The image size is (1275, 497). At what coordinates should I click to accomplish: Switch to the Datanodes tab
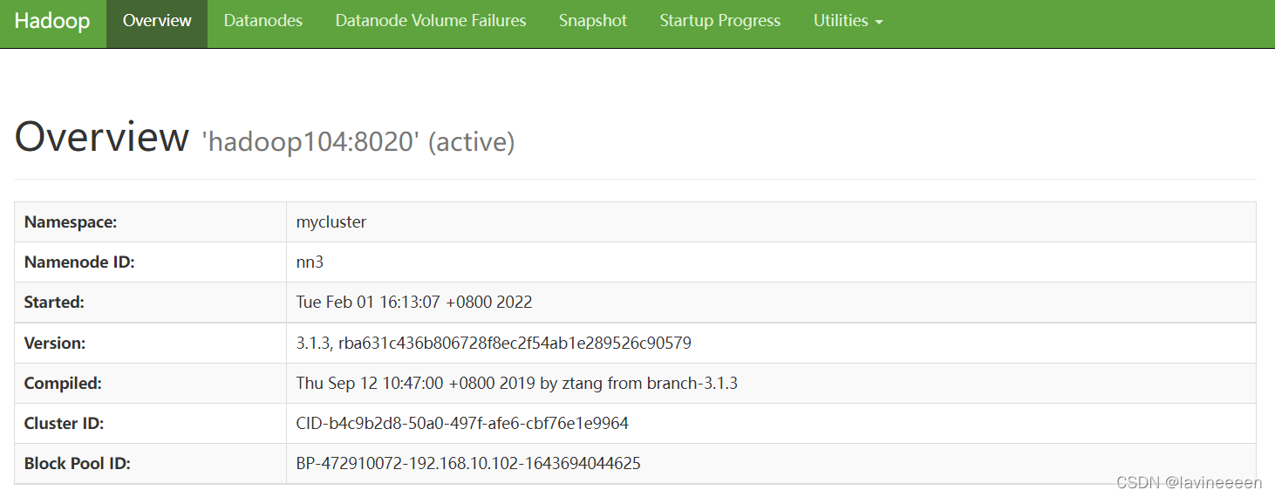tap(263, 21)
